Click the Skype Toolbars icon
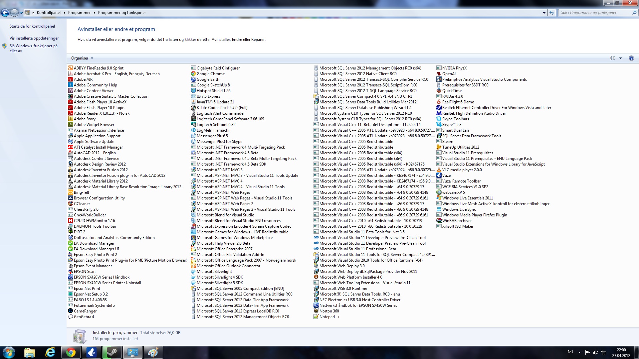Image resolution: width=639 pixels, height=359 pixels. tap(439, 119)
